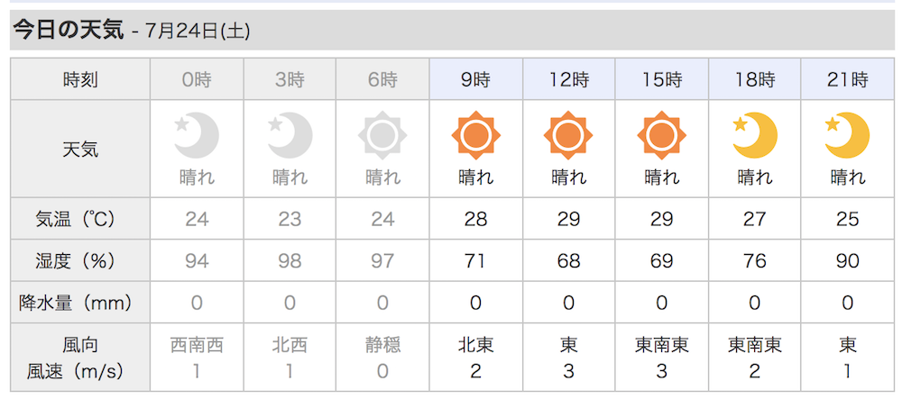
Task: Click the 3時 humidity value 98
Action: pyautogui.click(x=290, y=260)
